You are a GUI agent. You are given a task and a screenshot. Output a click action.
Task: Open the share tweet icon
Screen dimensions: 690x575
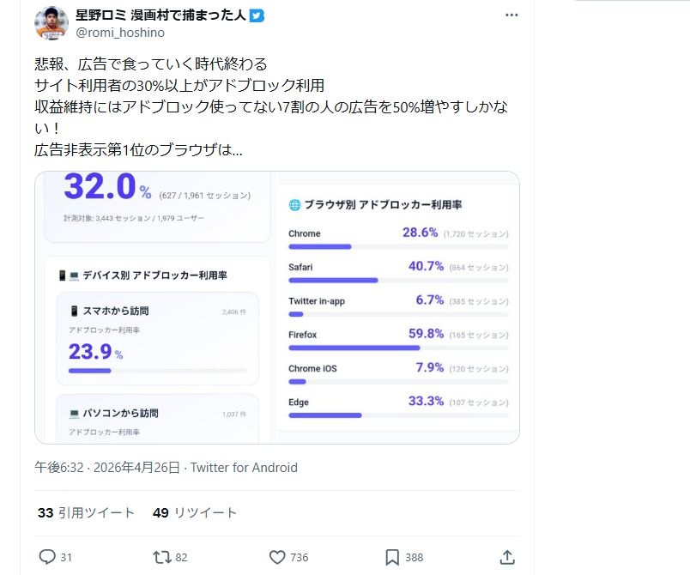(507, 557)
